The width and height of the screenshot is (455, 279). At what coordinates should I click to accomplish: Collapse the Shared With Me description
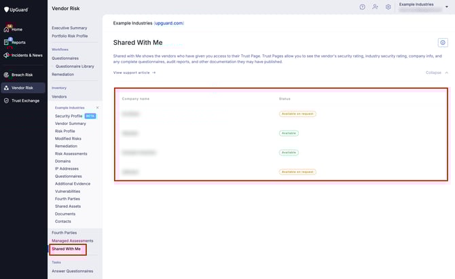pyautogui.click(x=436, y=72)
